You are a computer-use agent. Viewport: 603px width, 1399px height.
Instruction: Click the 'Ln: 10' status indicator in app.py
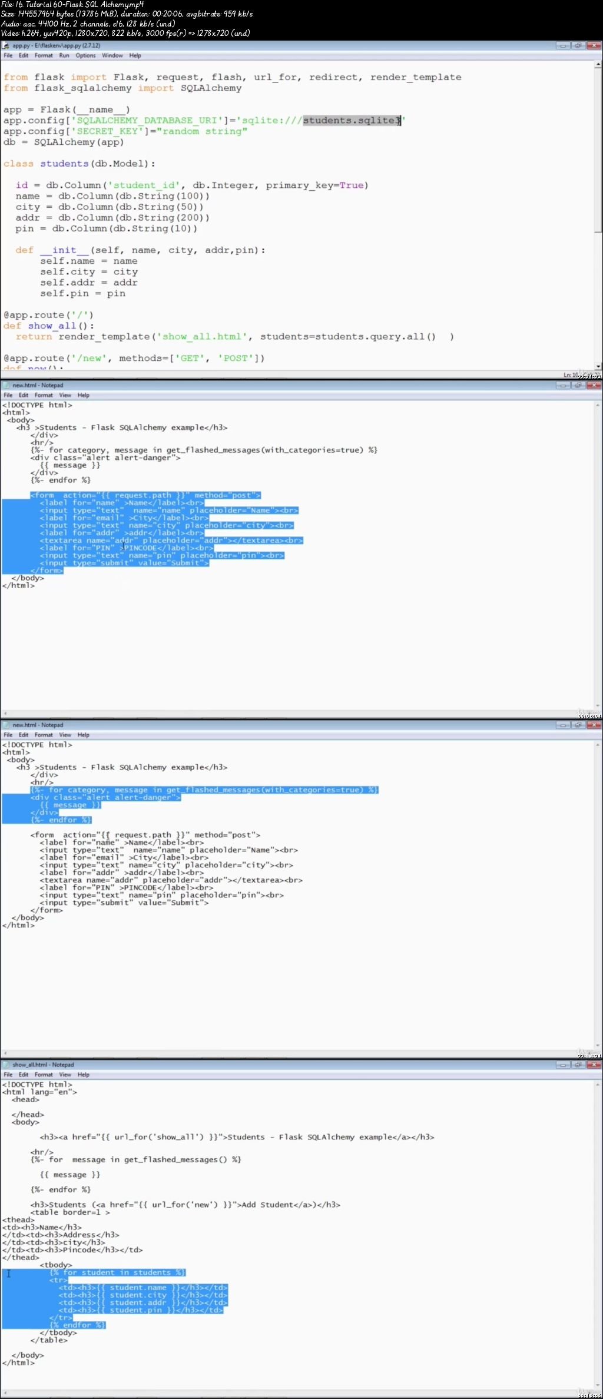click(x=571, y=374)
